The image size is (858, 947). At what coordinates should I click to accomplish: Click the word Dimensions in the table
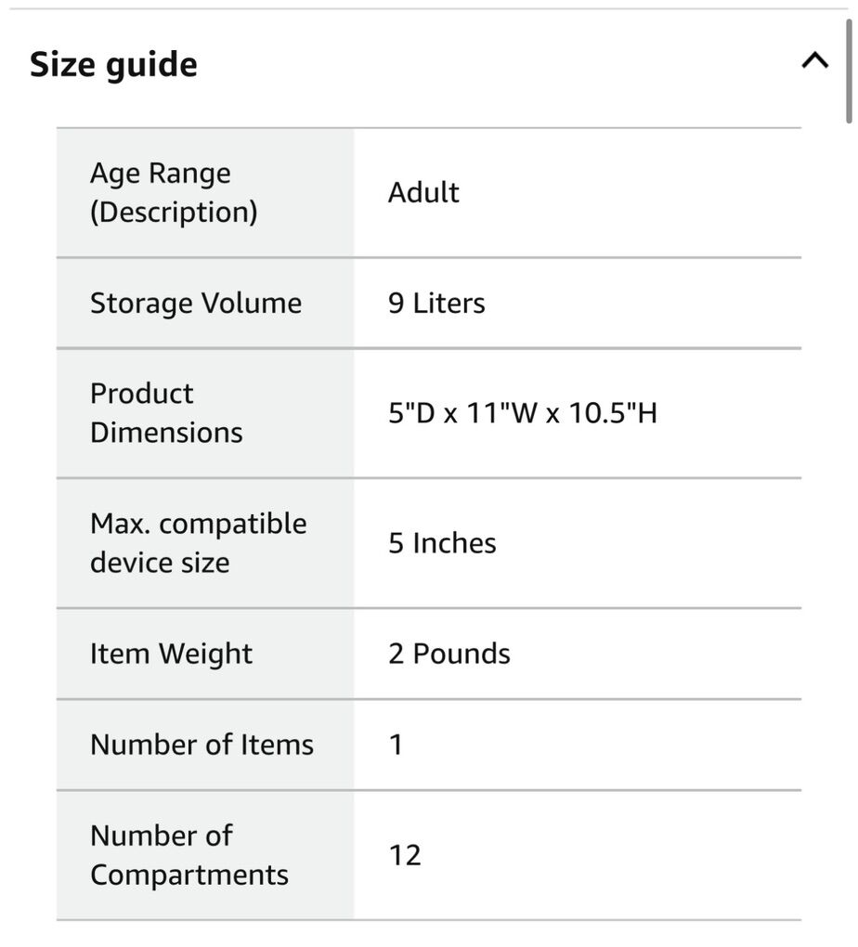[166, 432]
